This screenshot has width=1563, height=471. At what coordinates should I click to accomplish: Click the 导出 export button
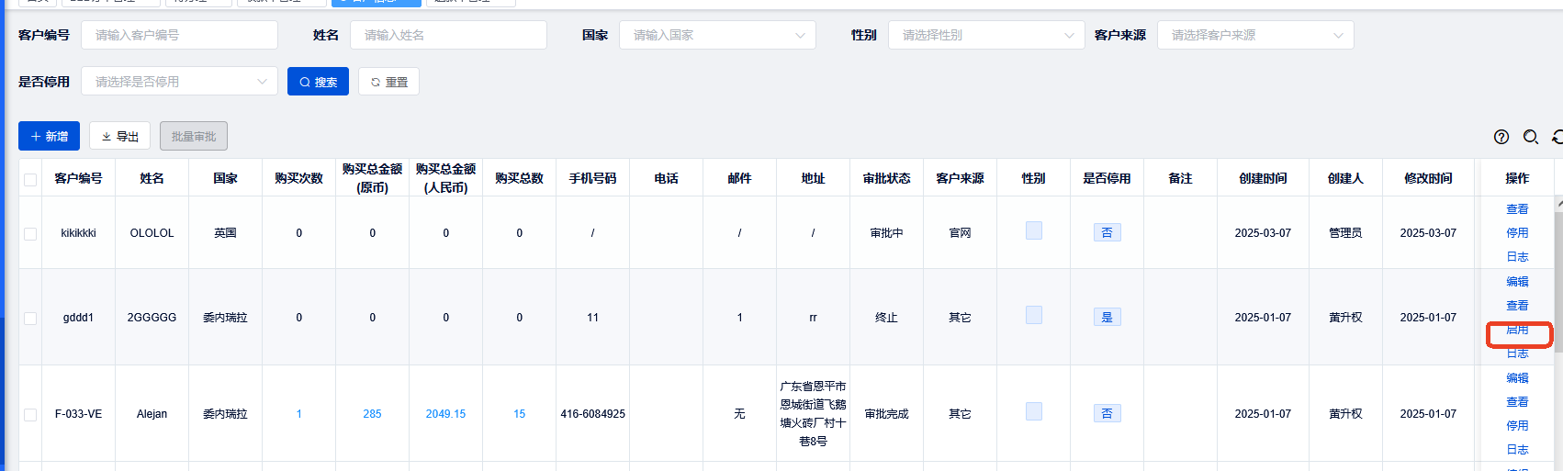click(x=119, y=136)
